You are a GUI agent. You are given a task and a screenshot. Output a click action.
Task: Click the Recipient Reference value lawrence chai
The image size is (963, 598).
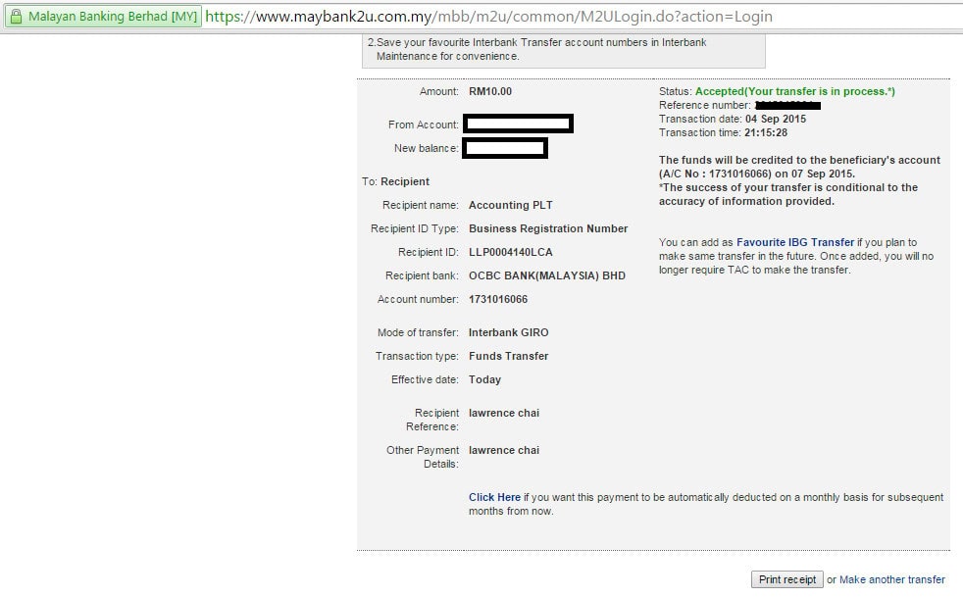(504, 413)
